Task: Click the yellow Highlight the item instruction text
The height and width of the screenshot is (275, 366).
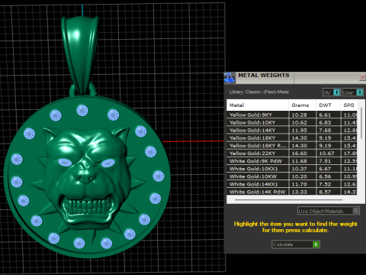Action: [296, 227]
